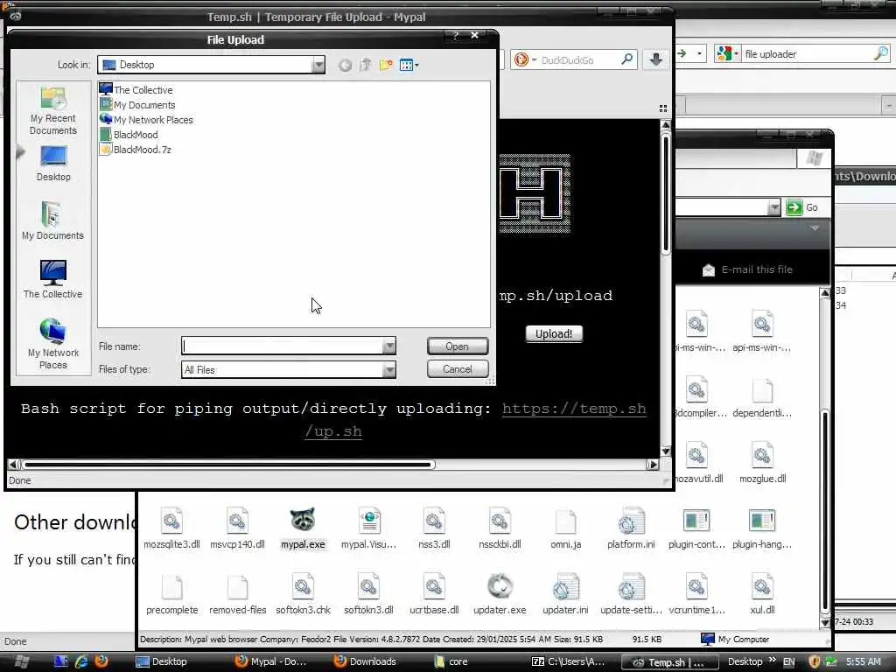The height and width of the screenshot is (672, 896).
Task: Go up one folder level in File Upload
Action: click(365, 65)
